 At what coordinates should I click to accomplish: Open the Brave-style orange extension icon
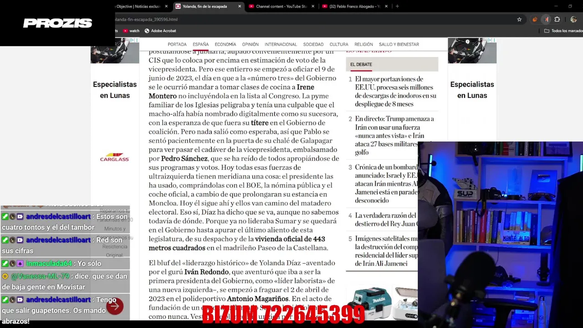pyautogui.click(x=535, y=20)
